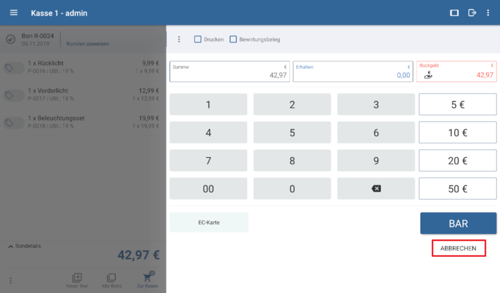The width and height of the screenshot is (500, 293).
Task: Open payment options three-dot menu
Action: (x=179, y=39)
